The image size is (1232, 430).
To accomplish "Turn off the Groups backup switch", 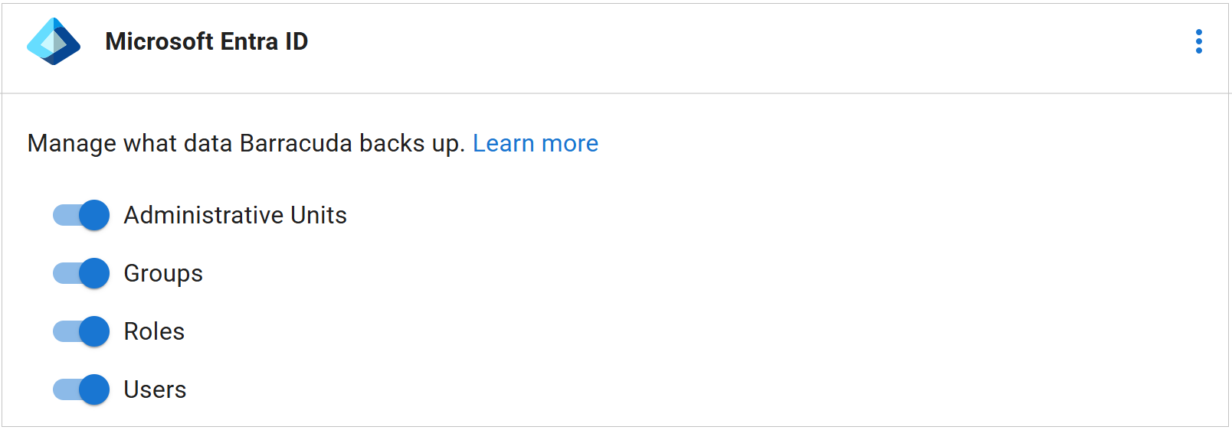I will (81, 273).
